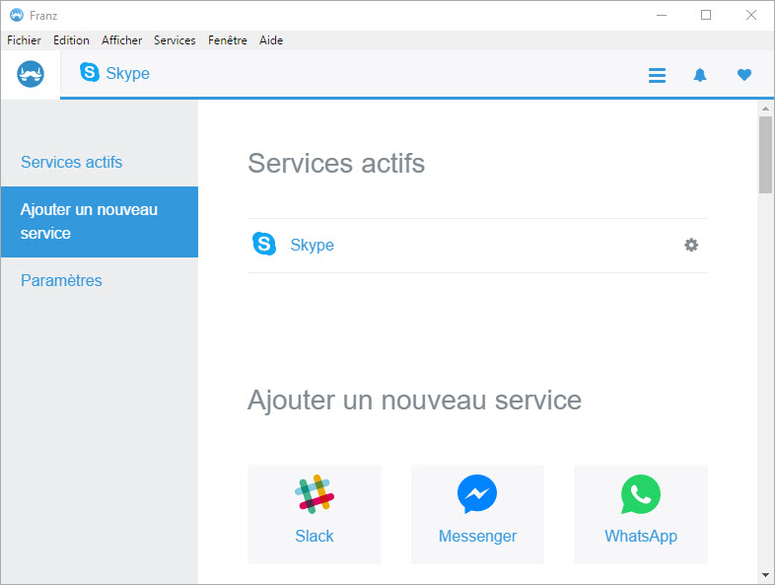Add the WhatsApp service by its label
Image resolution: width=775 pixels, height=585 pixels.
click(641, 536)
